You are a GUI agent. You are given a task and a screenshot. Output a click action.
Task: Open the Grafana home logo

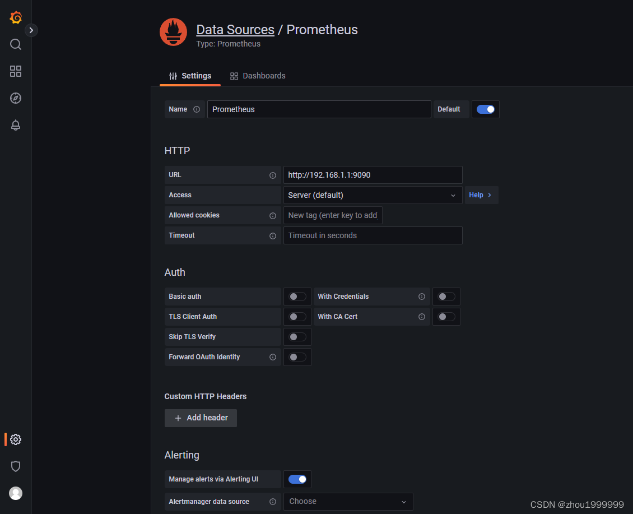[16, 17]
